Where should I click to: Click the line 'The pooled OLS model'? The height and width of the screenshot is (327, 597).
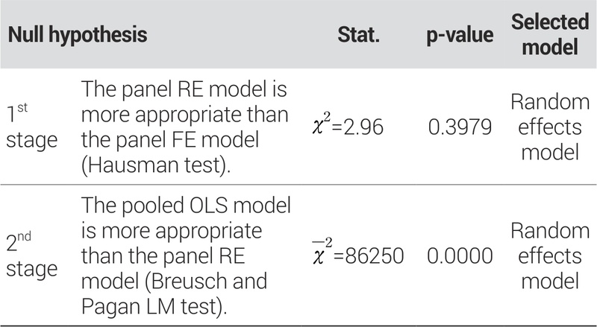186,204
